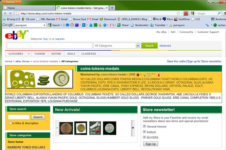226x150 pixels.
Task: Click RAINBOW TONED DOLLARS category link
Action: 26,147
